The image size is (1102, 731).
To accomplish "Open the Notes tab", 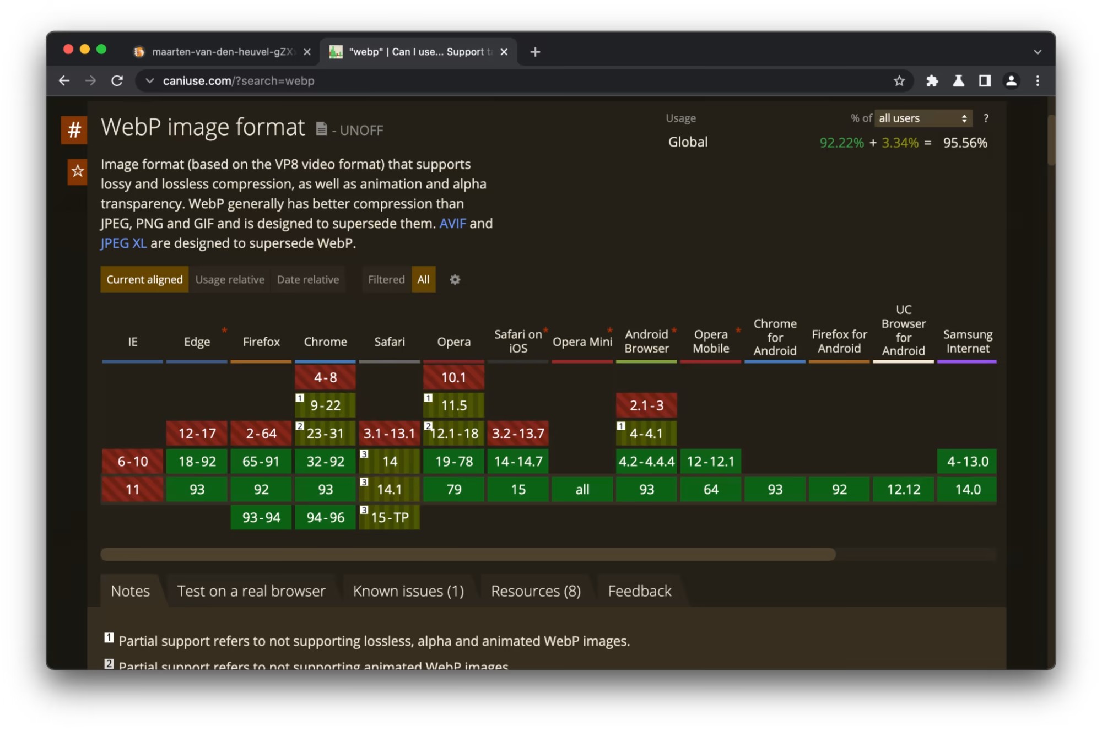I will (x=130, y=591).
